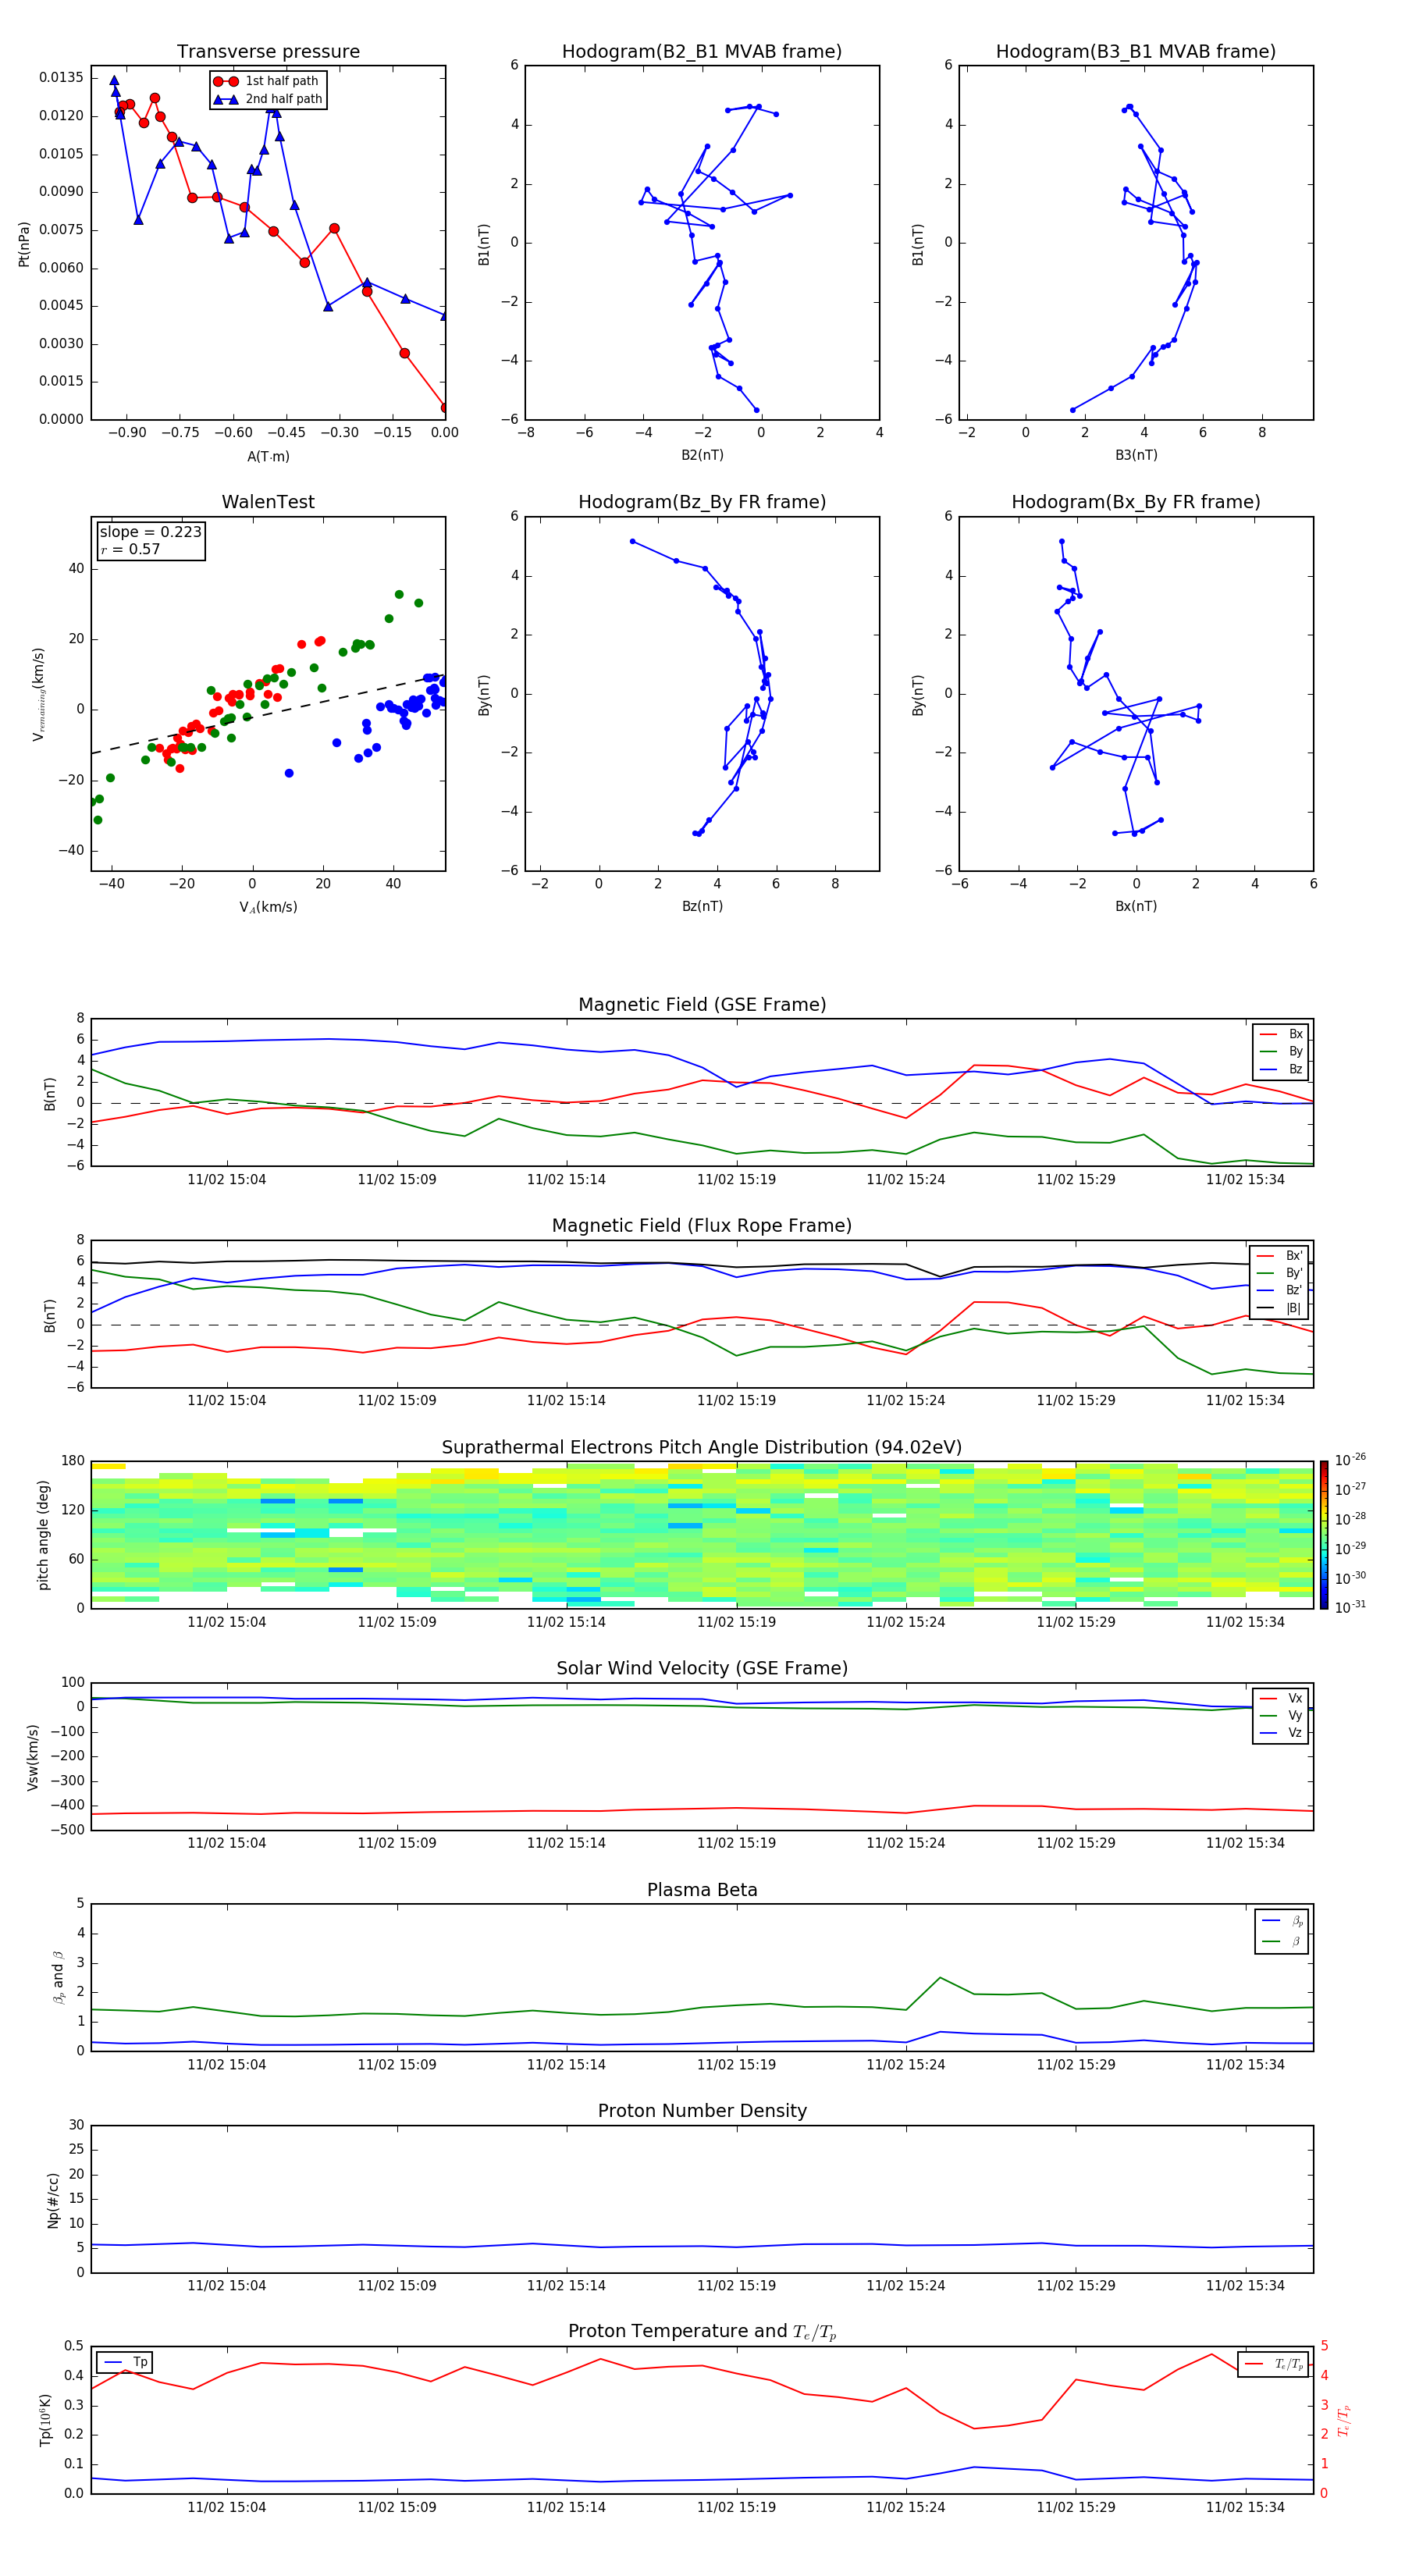
Task: Click 'B2(nT)' x-axis label
Action: (x=702, y=455)
